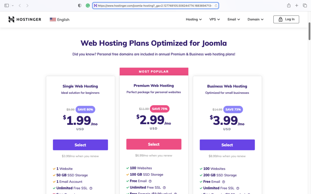Click the '1 Email Account' feature
Image resolution: width=311 pixels, height=194 pixels.
(69, 182)
